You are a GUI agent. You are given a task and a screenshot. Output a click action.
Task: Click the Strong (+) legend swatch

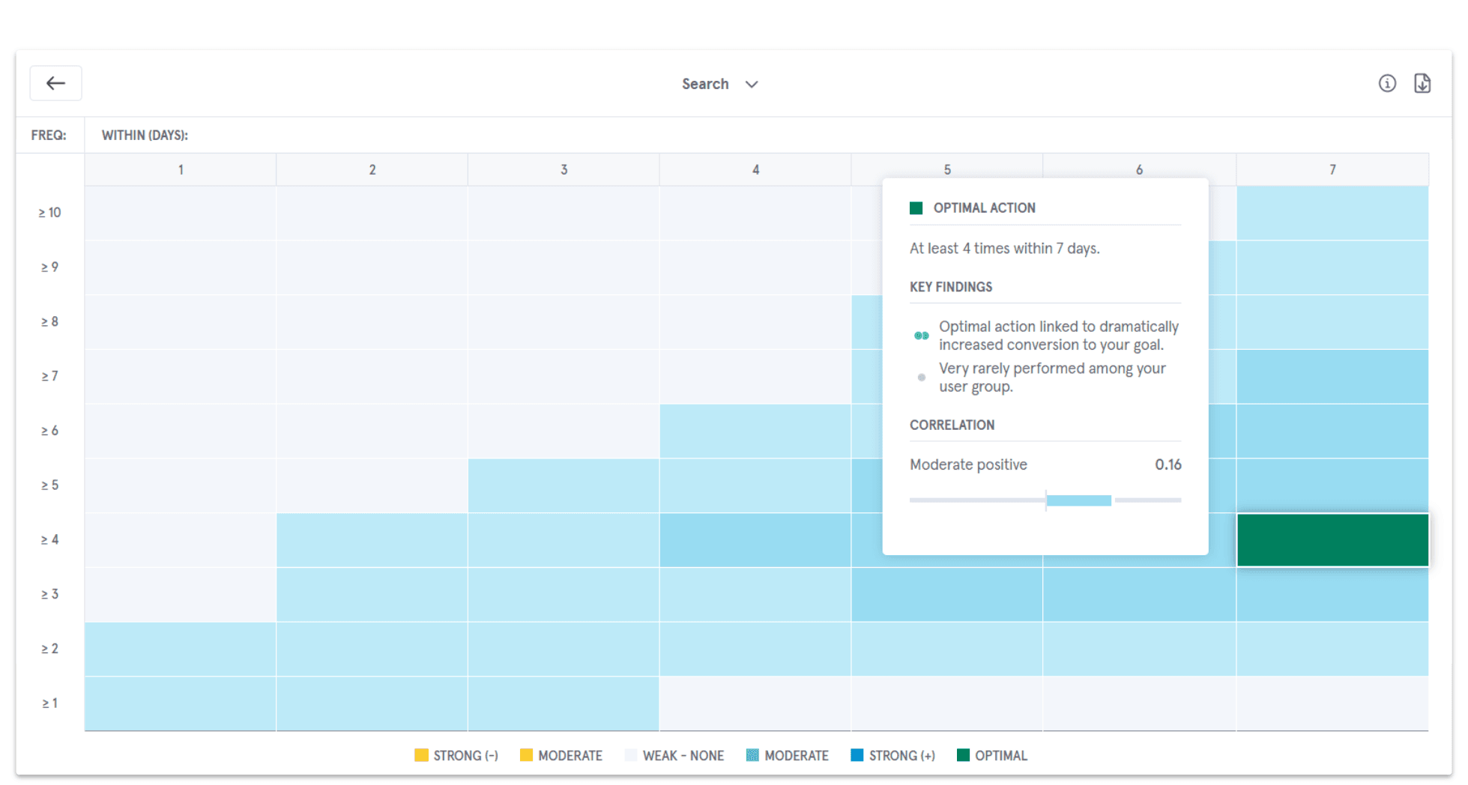[857, 755]
